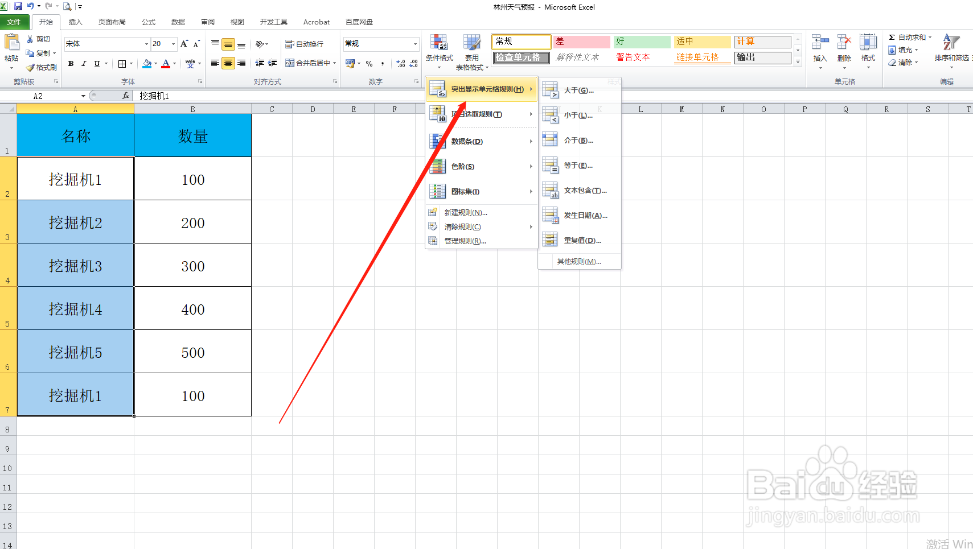This screenshot has height=549, width=973.
Task: Click the decrease indent icon
Action: coord(260,63)
